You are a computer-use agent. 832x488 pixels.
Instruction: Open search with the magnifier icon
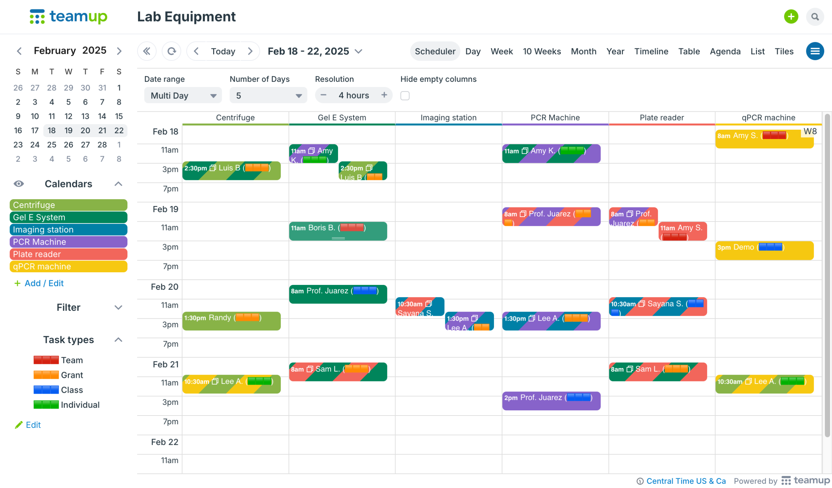coord(814,17)
